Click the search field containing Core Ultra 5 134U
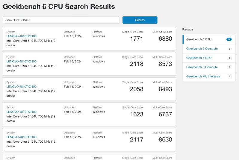The height and width of the screenshot is (160, 239). [x=61, y=20]
